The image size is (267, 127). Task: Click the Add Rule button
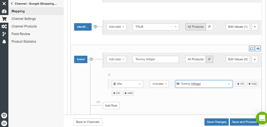[111, 105]
